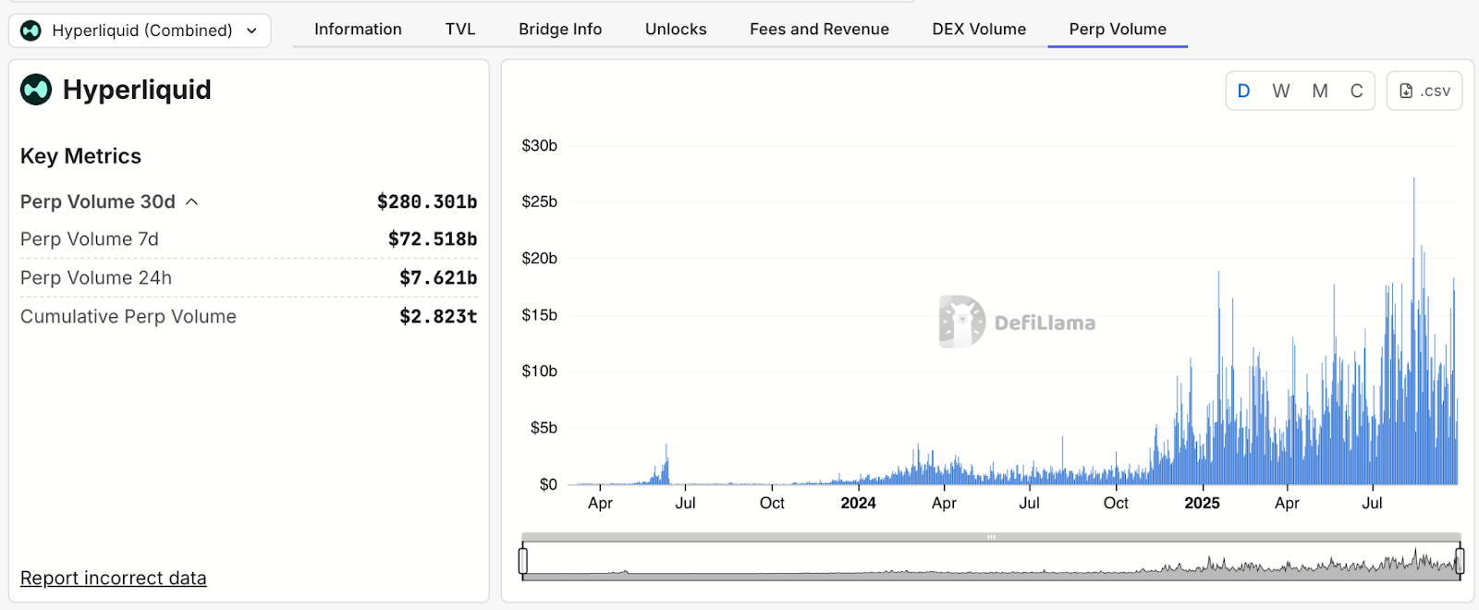1479x610 pixels.
Task: Open the Hyperliquid (Combined) dropdown
Action: tap(140, 30)
